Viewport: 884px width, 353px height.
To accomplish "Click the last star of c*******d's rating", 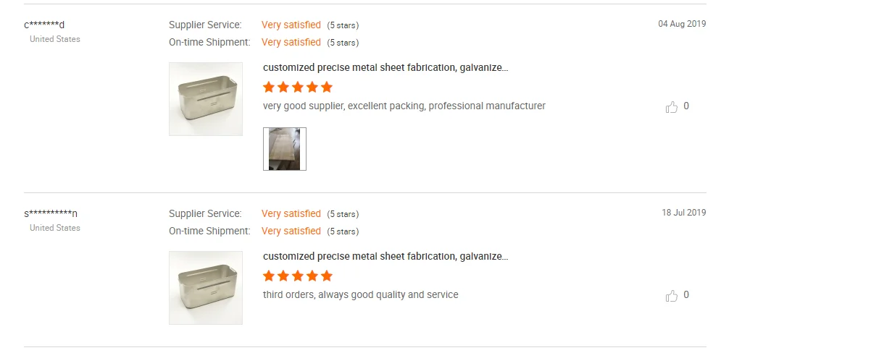I will tap(327, 88).
